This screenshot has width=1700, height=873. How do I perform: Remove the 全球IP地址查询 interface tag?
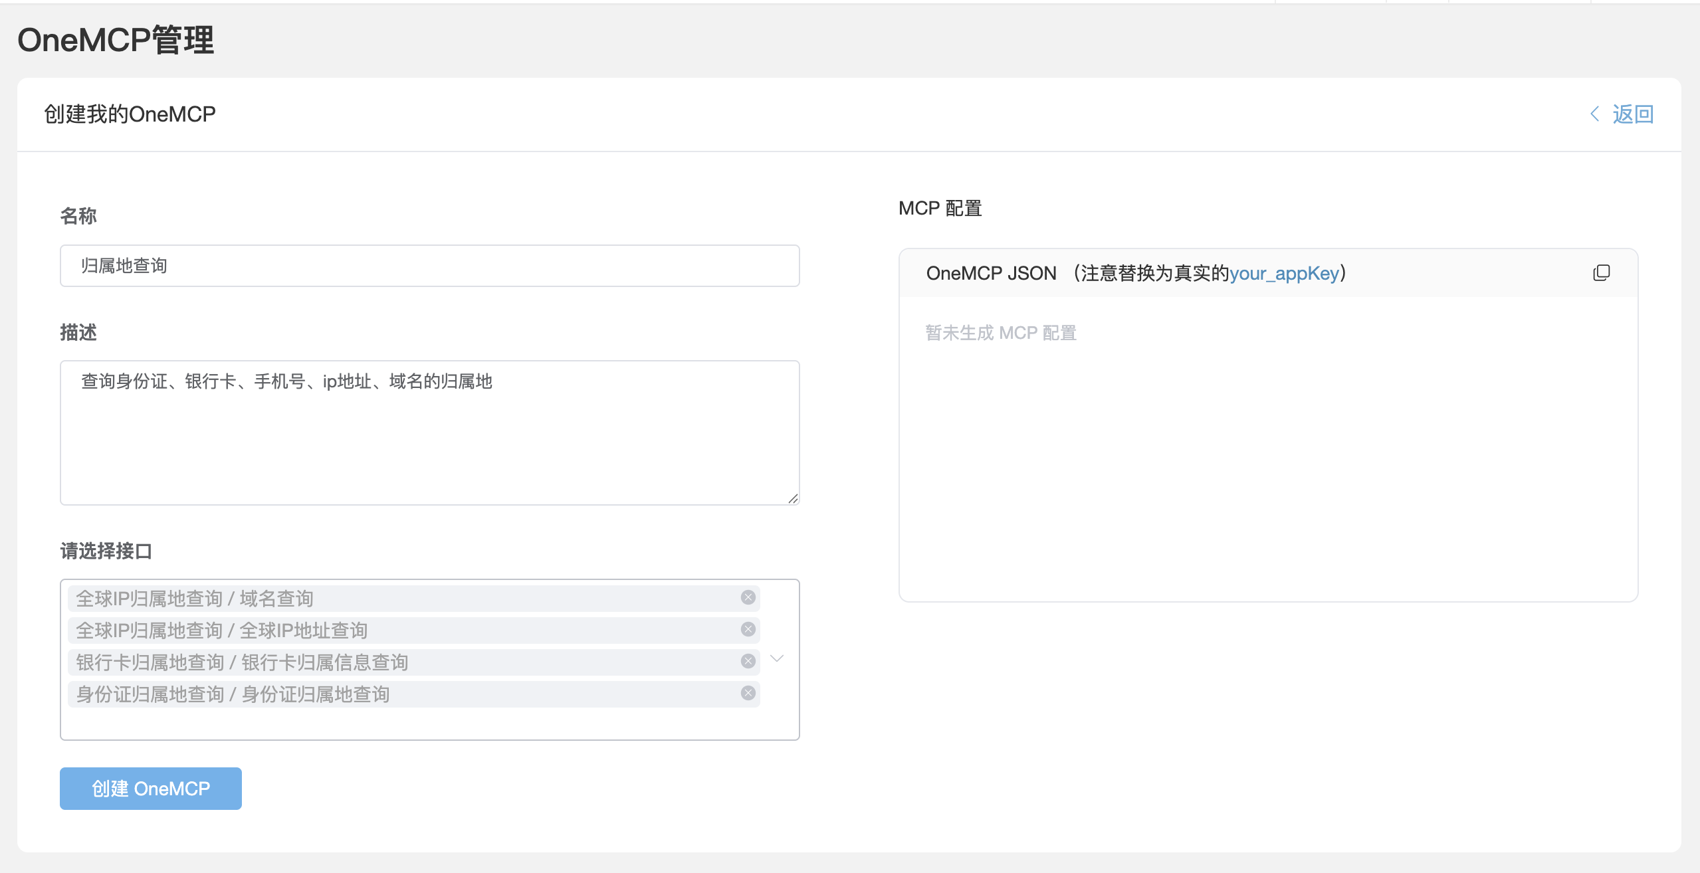coord(748,629)
